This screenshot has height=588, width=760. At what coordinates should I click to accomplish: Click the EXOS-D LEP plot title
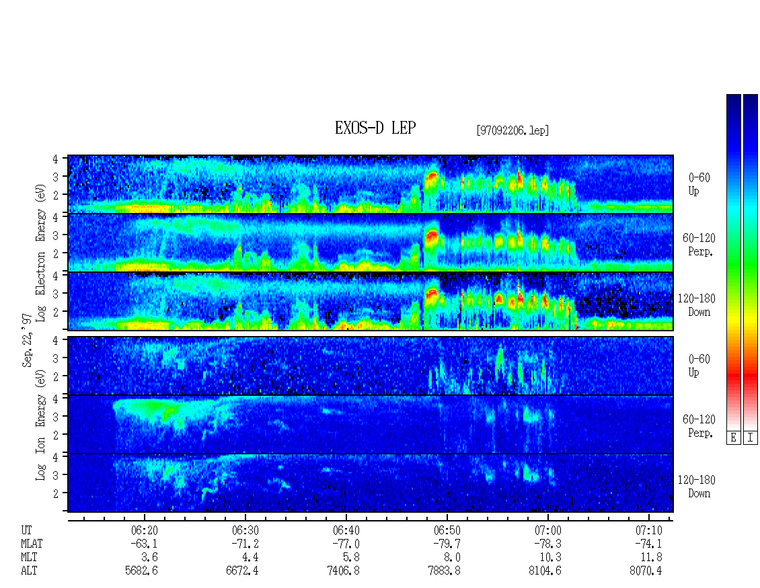pos(375,128)
